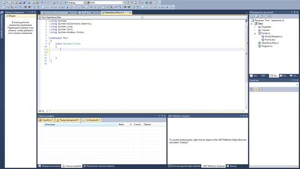The height and width of the screenshot is (169, 300).
Task: Open the Тест.OpenSave_Files class navigation dropdown
Action: [142, 17]
